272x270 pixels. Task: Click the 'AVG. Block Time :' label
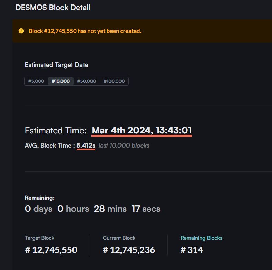click(50, 146)
